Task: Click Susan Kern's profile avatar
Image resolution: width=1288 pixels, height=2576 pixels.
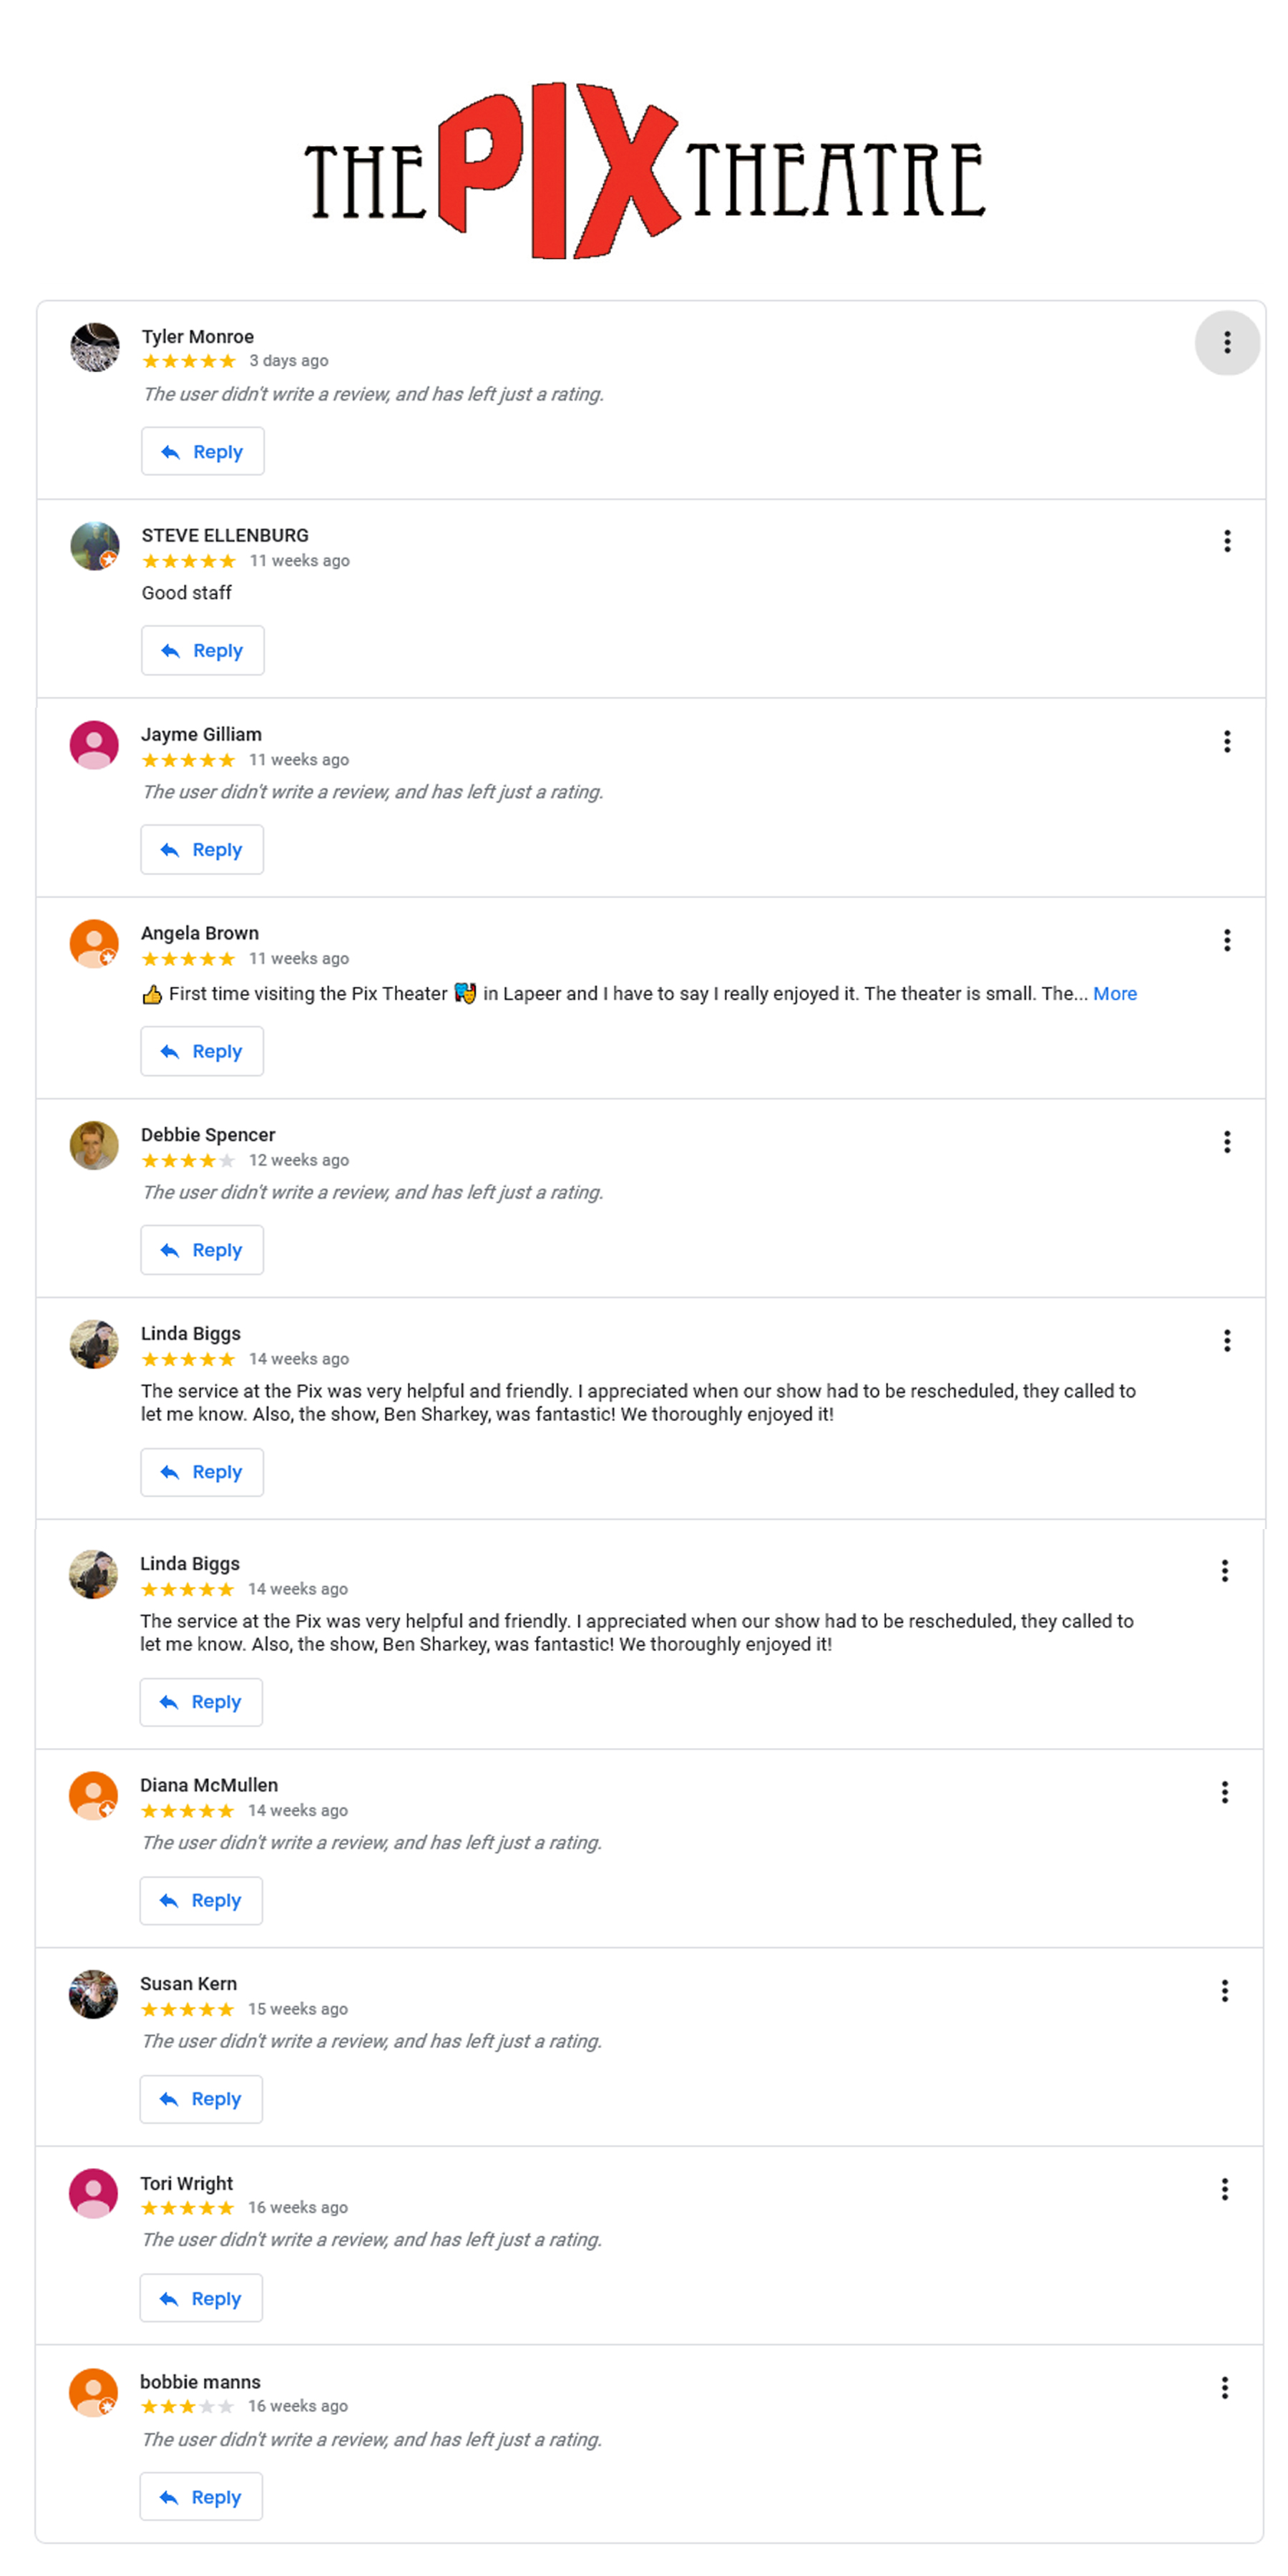Action: tap(93, 1994)
